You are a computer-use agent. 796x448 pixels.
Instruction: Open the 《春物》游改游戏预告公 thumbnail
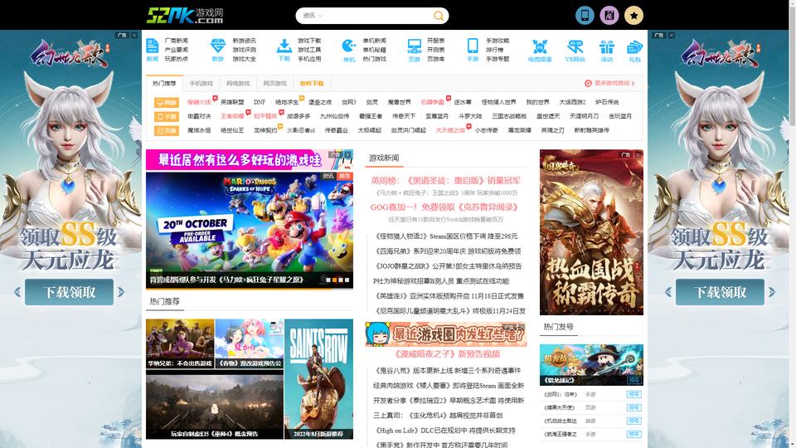[x=250, y=343]
